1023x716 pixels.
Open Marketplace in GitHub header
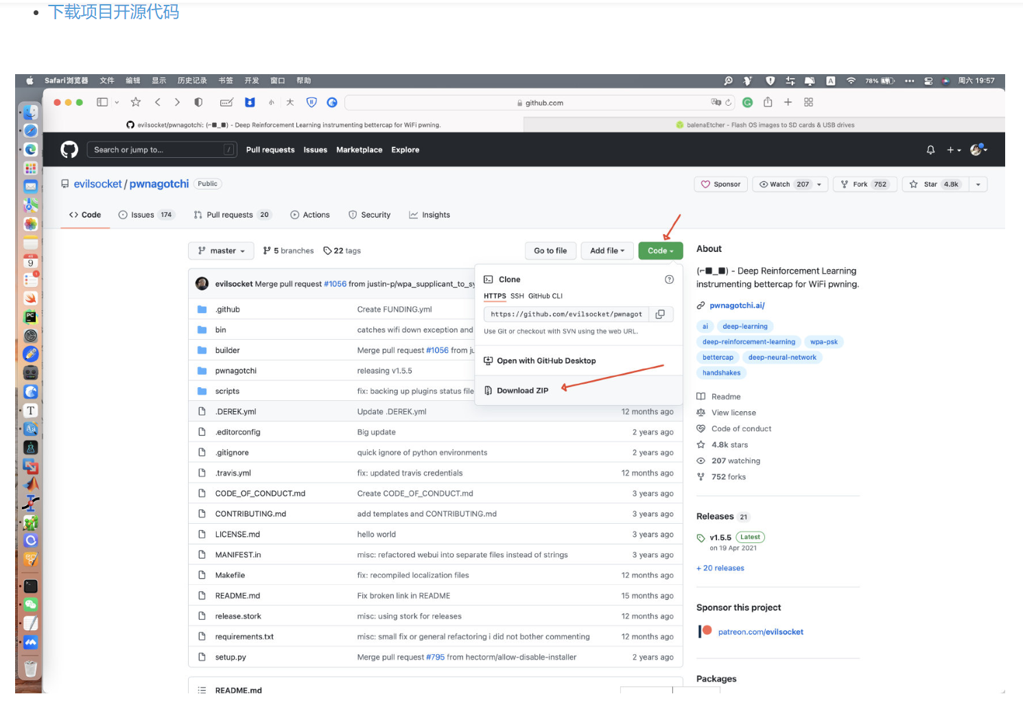coord(360,150)
